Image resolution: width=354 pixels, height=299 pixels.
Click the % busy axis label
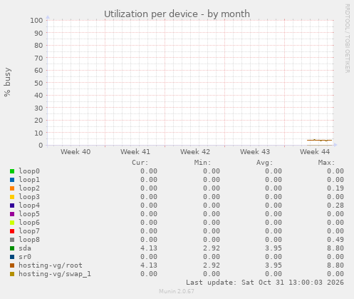7,82
